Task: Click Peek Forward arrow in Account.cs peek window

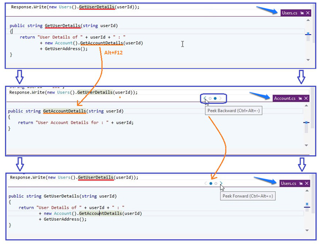Action: (221, 98)
